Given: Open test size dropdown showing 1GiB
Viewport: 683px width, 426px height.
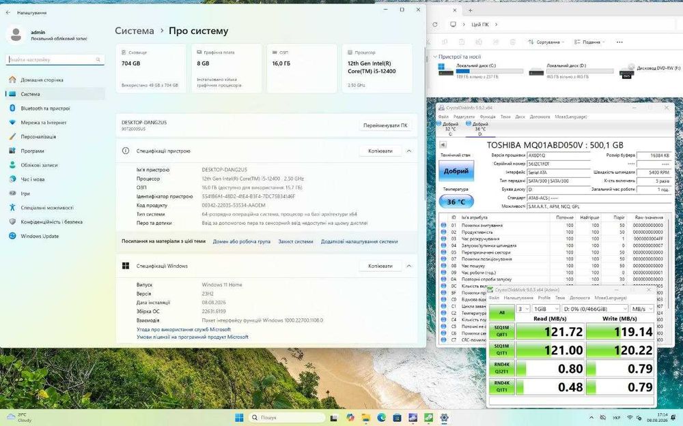Looking at the screenshot, I should 546,309.
